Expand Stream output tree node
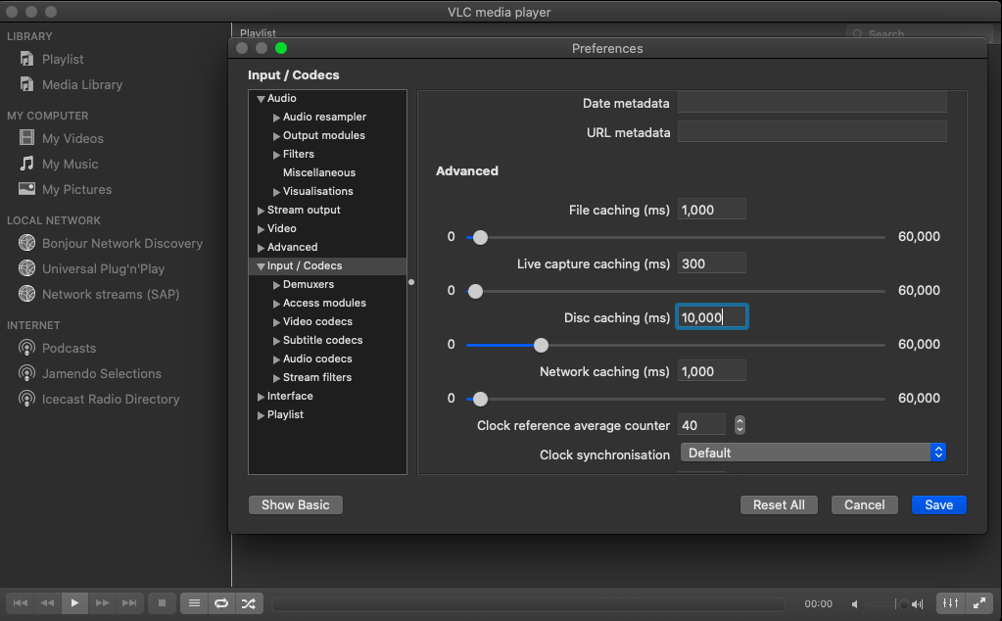Screen dimensions: 1002x621 point(261,211)
